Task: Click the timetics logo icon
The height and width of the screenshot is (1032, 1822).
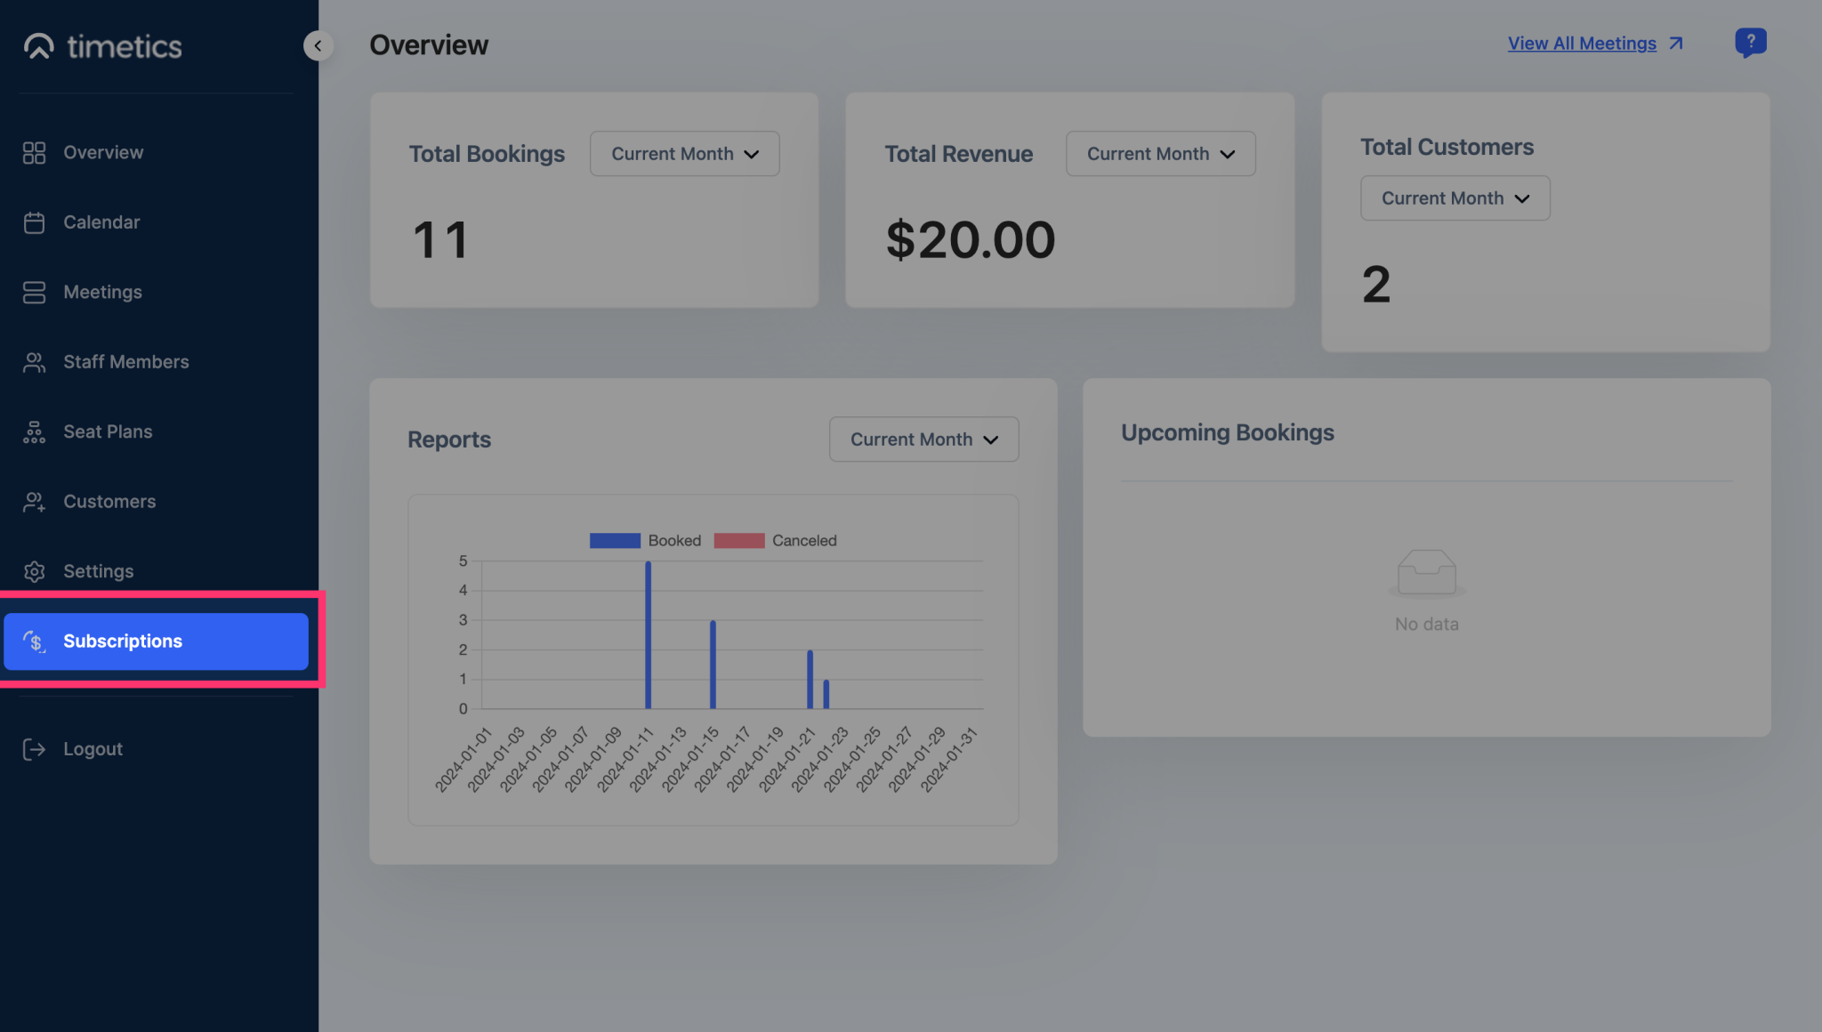Action: [37, 46]
